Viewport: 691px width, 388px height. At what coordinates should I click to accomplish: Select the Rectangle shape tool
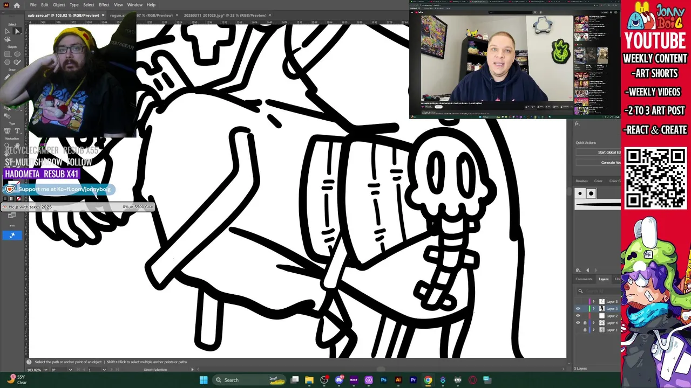click(7, 54)
